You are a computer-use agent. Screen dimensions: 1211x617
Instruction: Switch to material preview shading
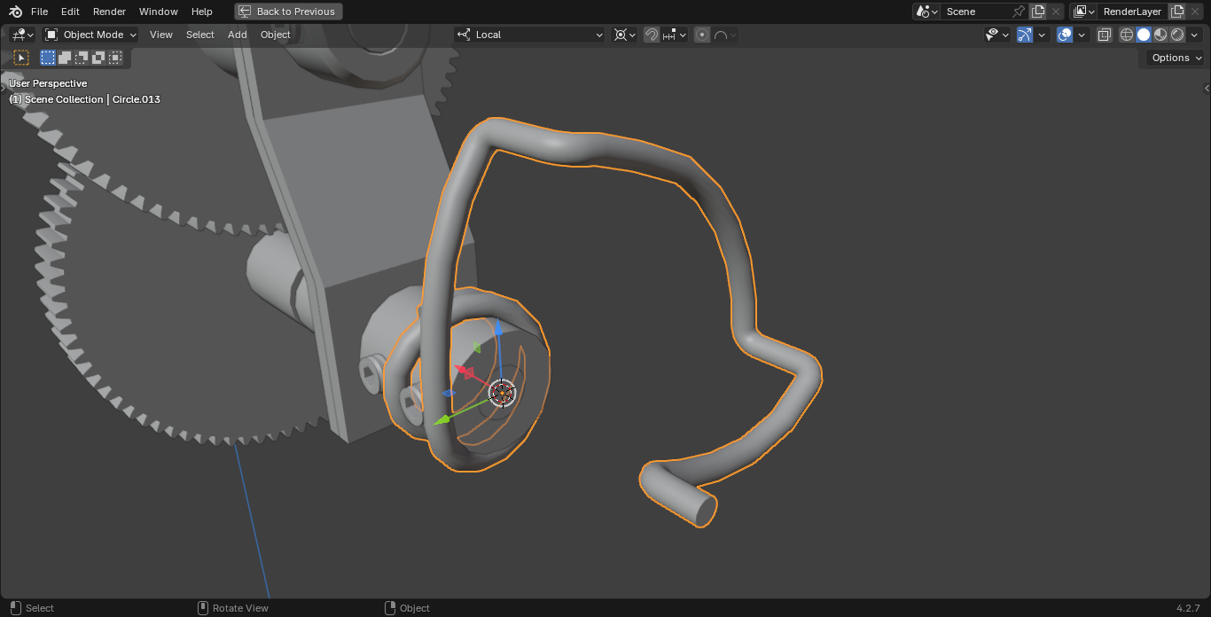tap(1160, 35)
